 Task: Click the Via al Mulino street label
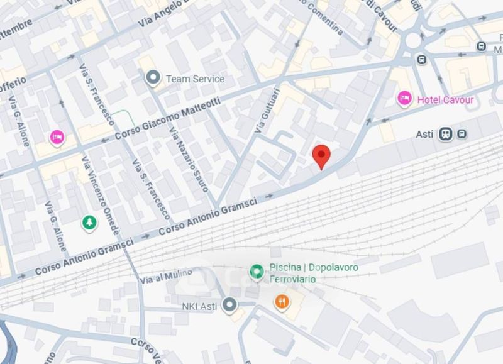pos(166,276)
